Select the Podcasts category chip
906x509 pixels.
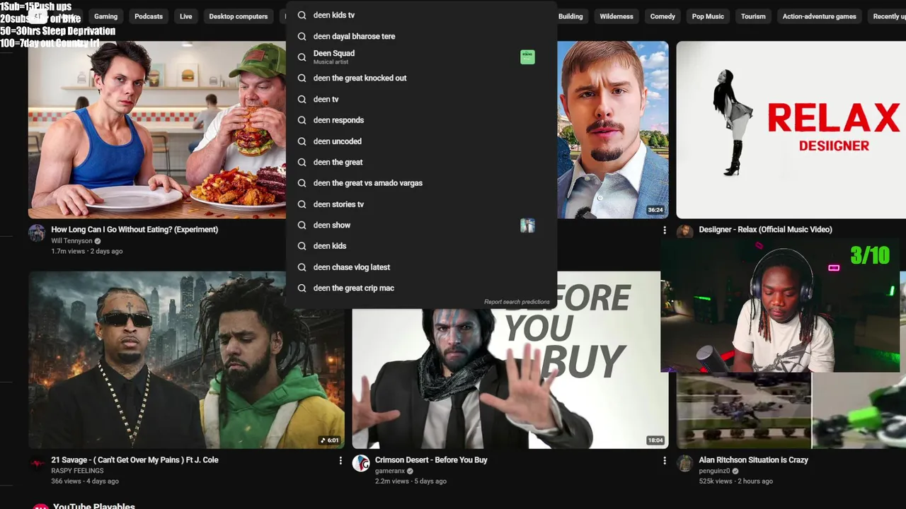click(148, 16)
